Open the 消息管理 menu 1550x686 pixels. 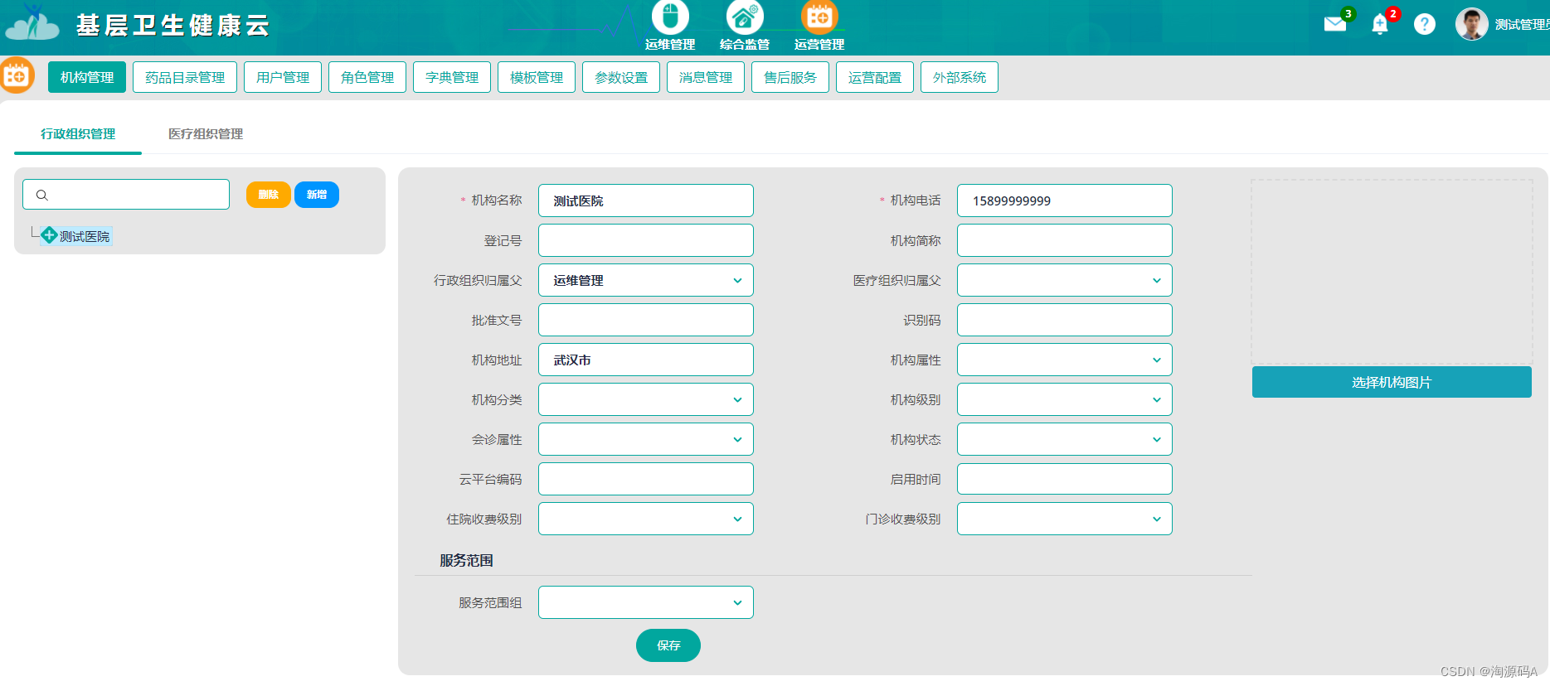[x=706, y=77]
